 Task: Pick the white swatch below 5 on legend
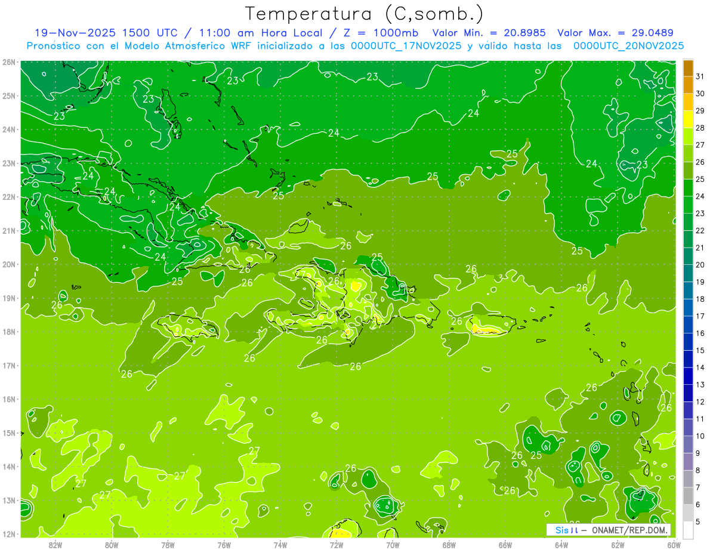point(688,530)
